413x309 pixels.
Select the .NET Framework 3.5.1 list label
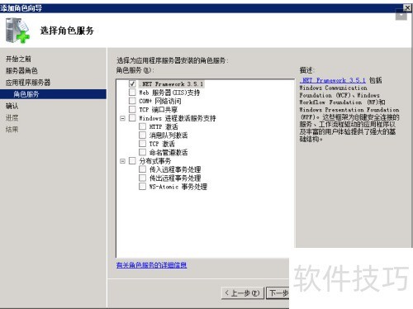coord(171,84)
